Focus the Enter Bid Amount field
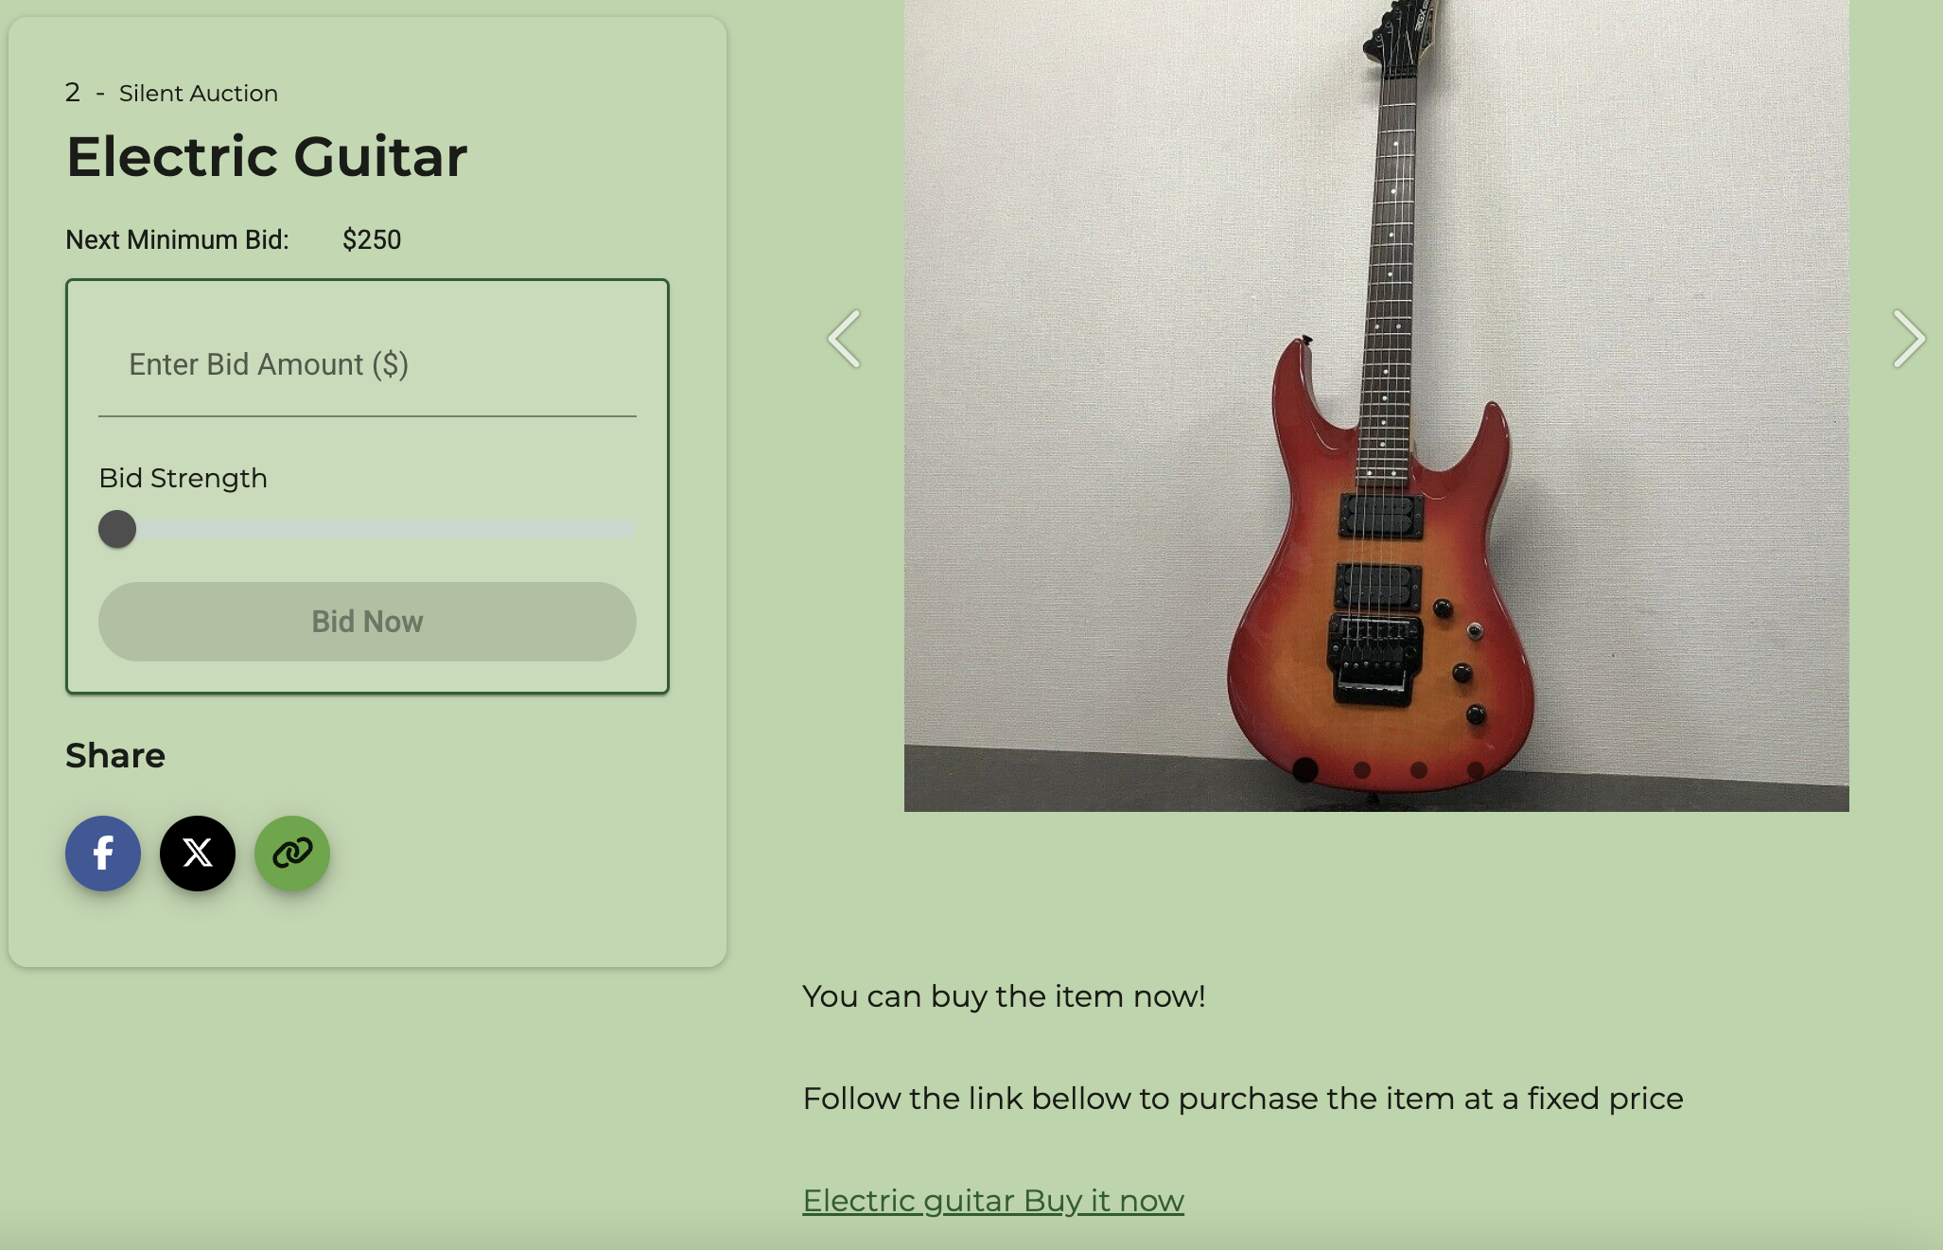1943x1250 pixels. pos(367,365)
